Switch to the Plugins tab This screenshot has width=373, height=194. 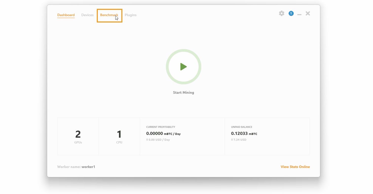130,15
